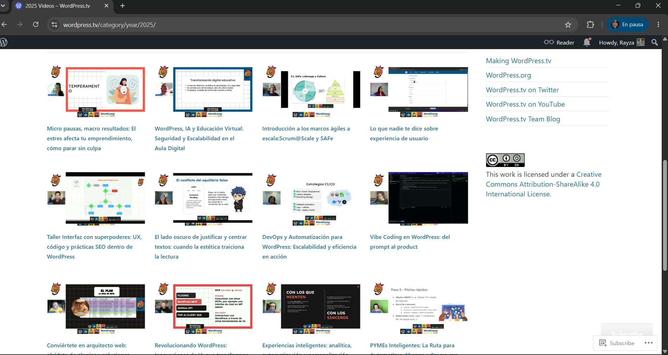Image resolution: width=668 pixels, height=355 pixels.
Task: Open the Estrategias CI/CD video thumbnail
Action: point(311,199)
